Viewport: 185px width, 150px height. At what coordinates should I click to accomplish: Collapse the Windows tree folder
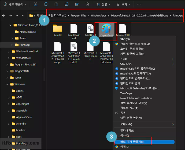click(x=7, y=84)
